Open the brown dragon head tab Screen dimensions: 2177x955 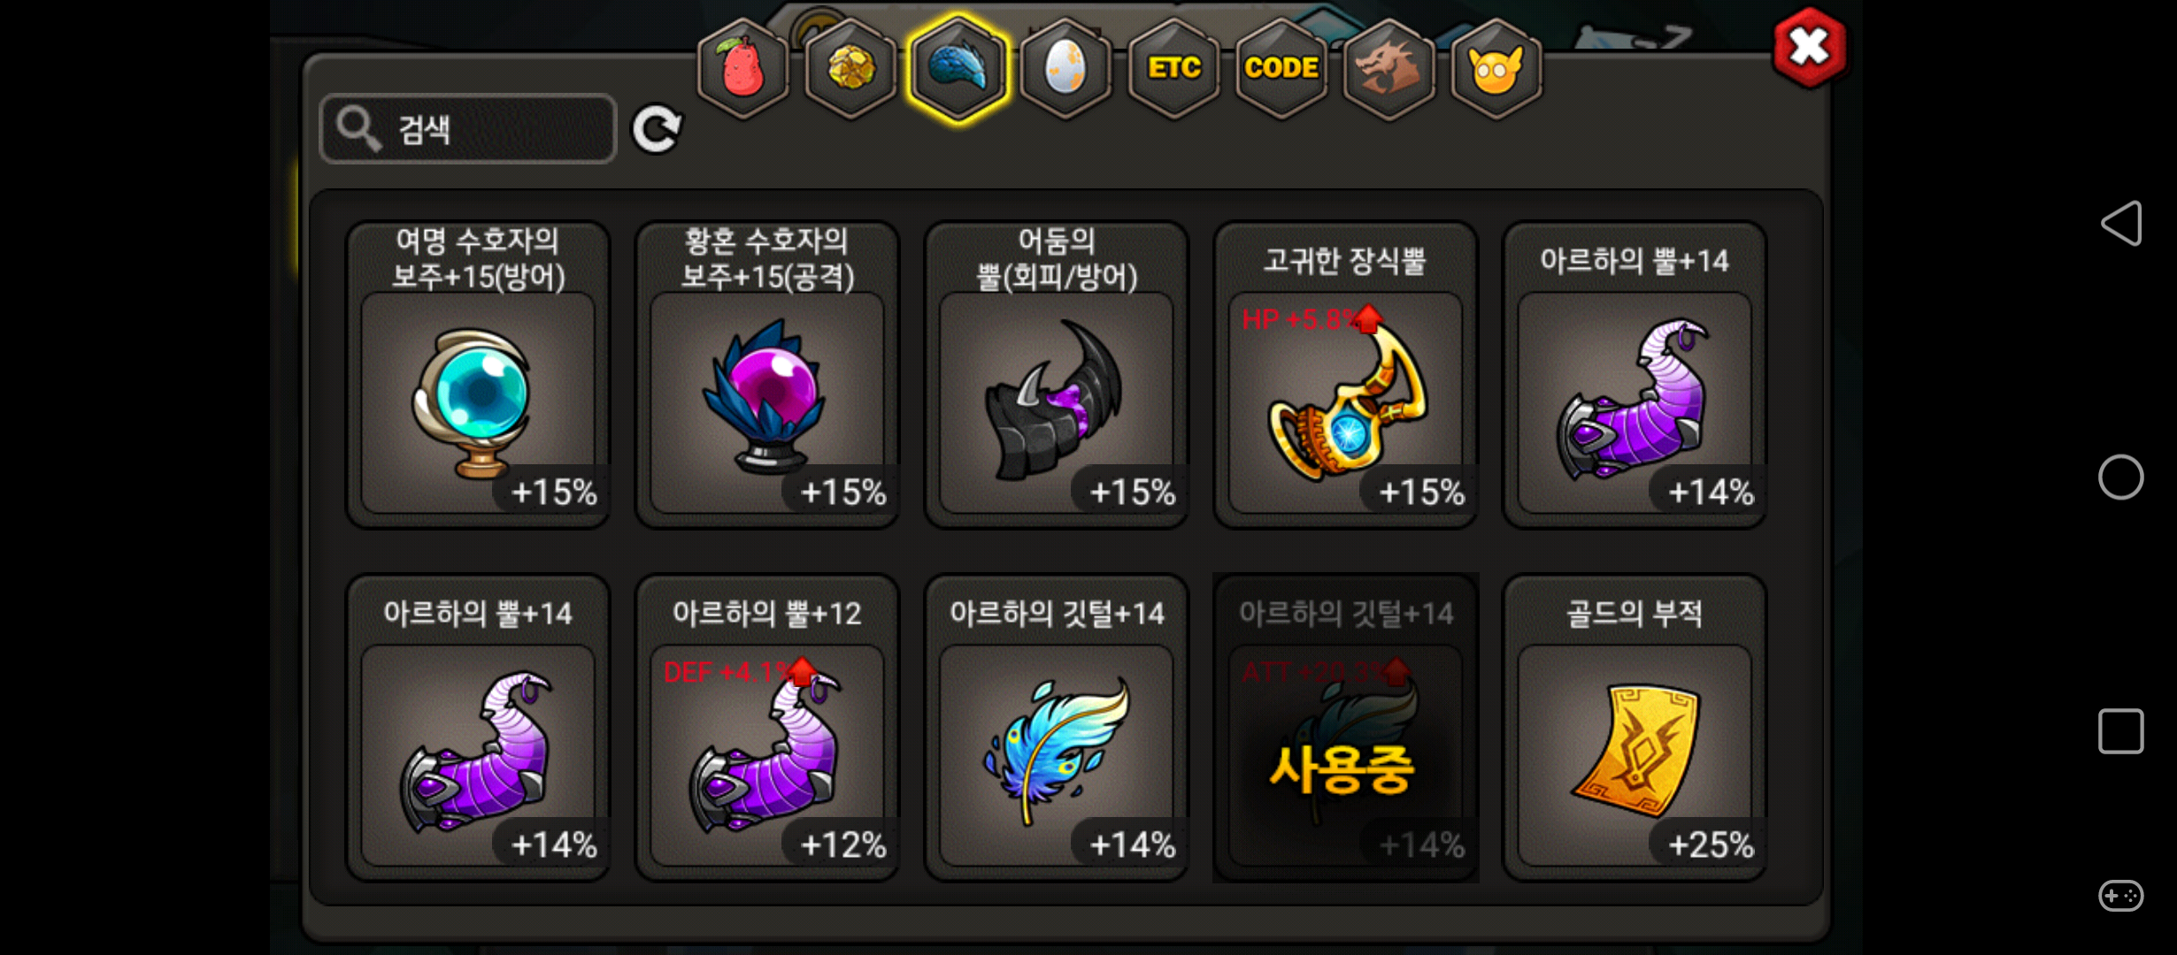click(x=1389, y=68)
